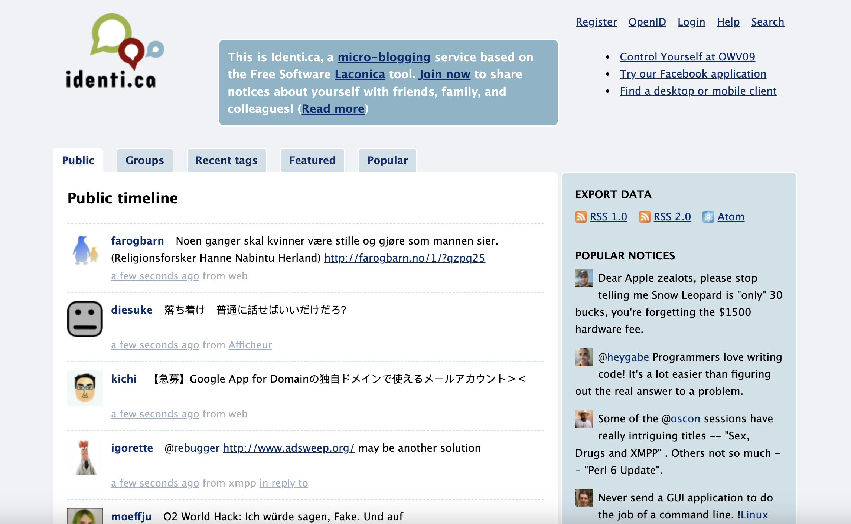Switch to the Recent tags tab
Screen dimensions: 851x524
[226, 160]
